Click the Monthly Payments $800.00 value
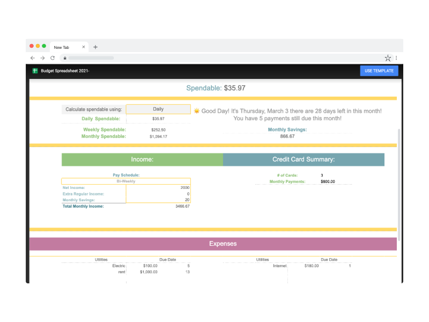429x322 pixels. pos(328,181)
